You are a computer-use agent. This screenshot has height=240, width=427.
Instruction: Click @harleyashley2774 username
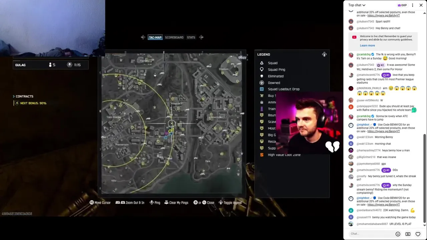click(x=369, y=150)
